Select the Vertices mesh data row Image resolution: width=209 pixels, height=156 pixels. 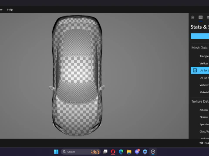pos(200,63)
